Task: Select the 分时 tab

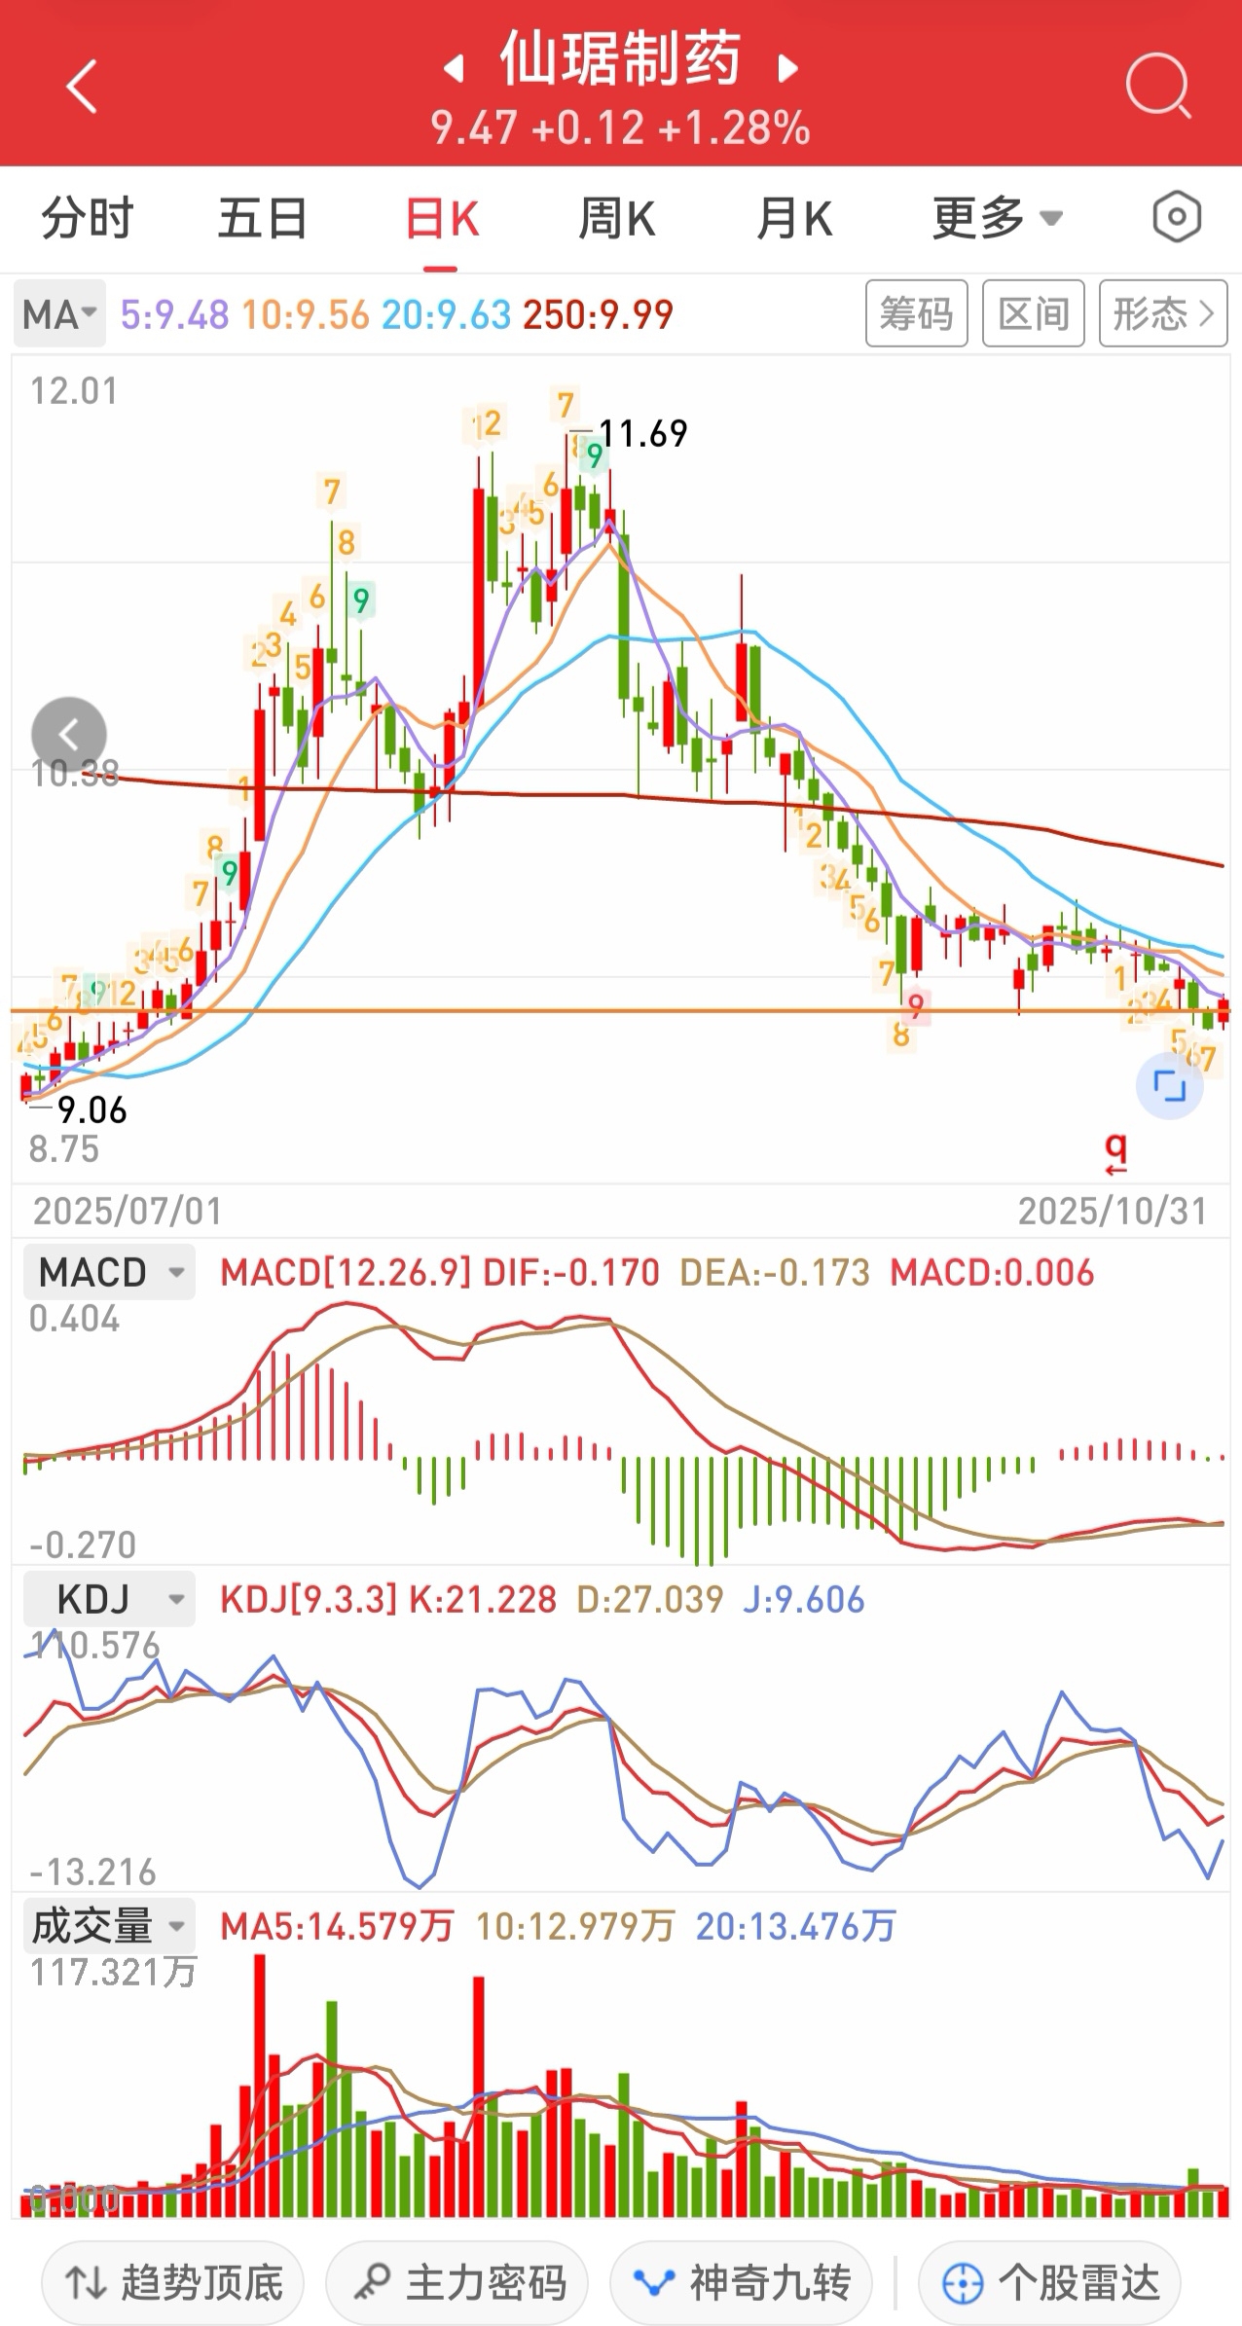Action: tap(87, 218)
